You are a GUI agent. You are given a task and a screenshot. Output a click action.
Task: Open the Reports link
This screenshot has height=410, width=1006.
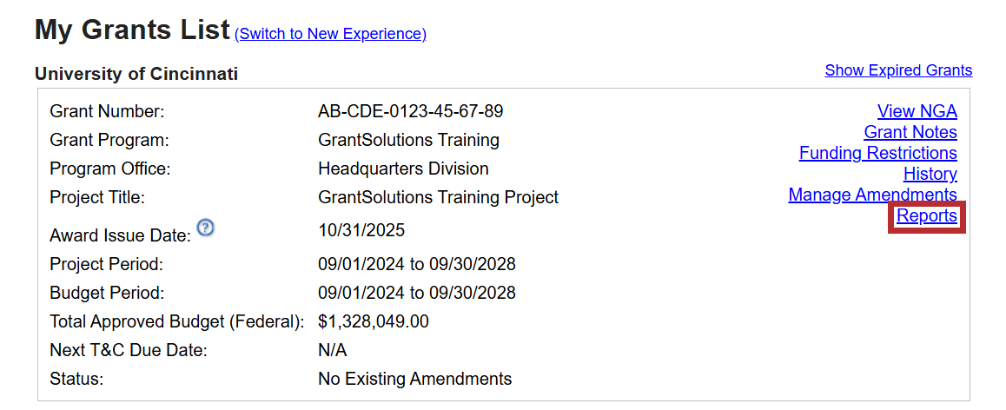point(927,216)
